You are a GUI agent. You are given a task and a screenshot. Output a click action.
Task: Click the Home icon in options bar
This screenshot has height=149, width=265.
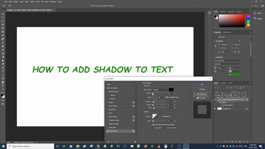[x=4, y=6]
